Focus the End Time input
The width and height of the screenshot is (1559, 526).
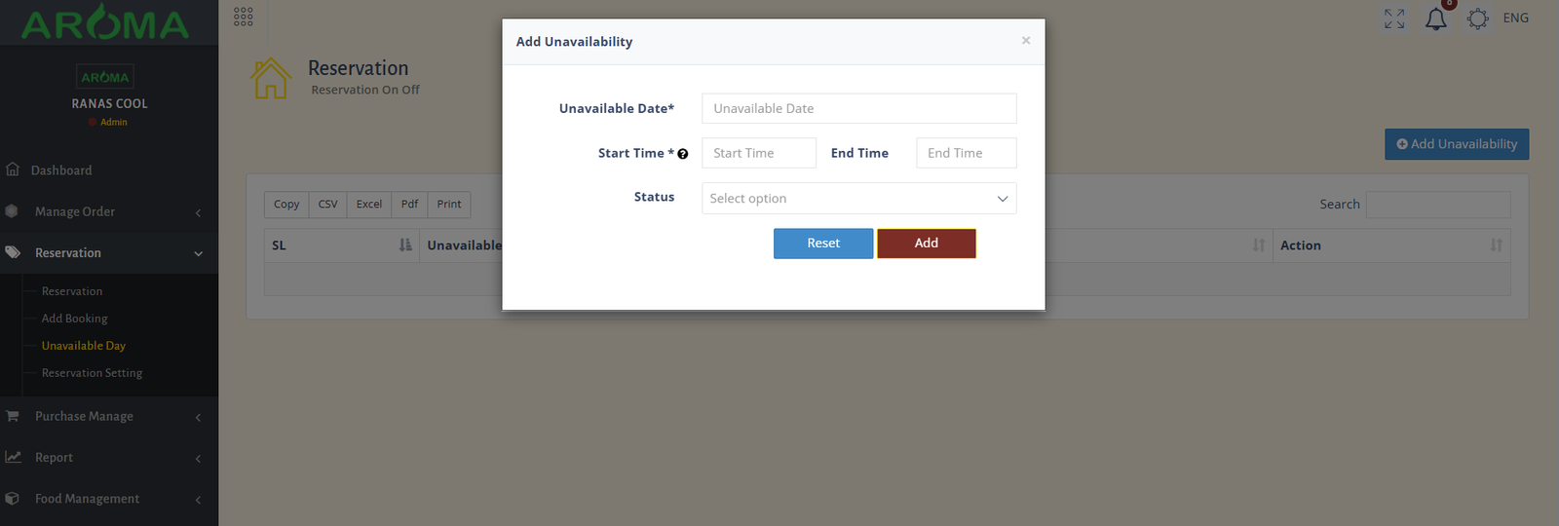966,153
